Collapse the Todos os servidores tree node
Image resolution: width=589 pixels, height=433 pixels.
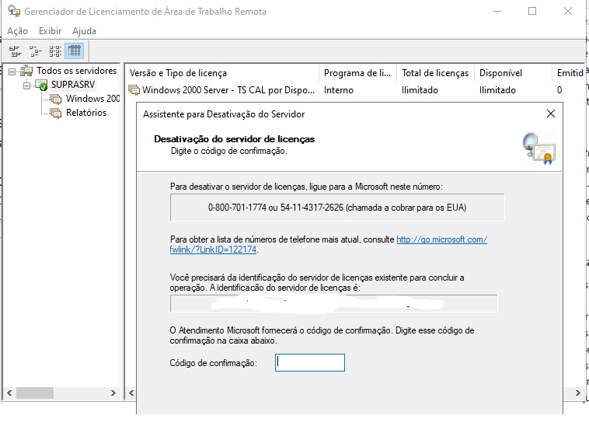pyautogui.click(x=12, y=71)
